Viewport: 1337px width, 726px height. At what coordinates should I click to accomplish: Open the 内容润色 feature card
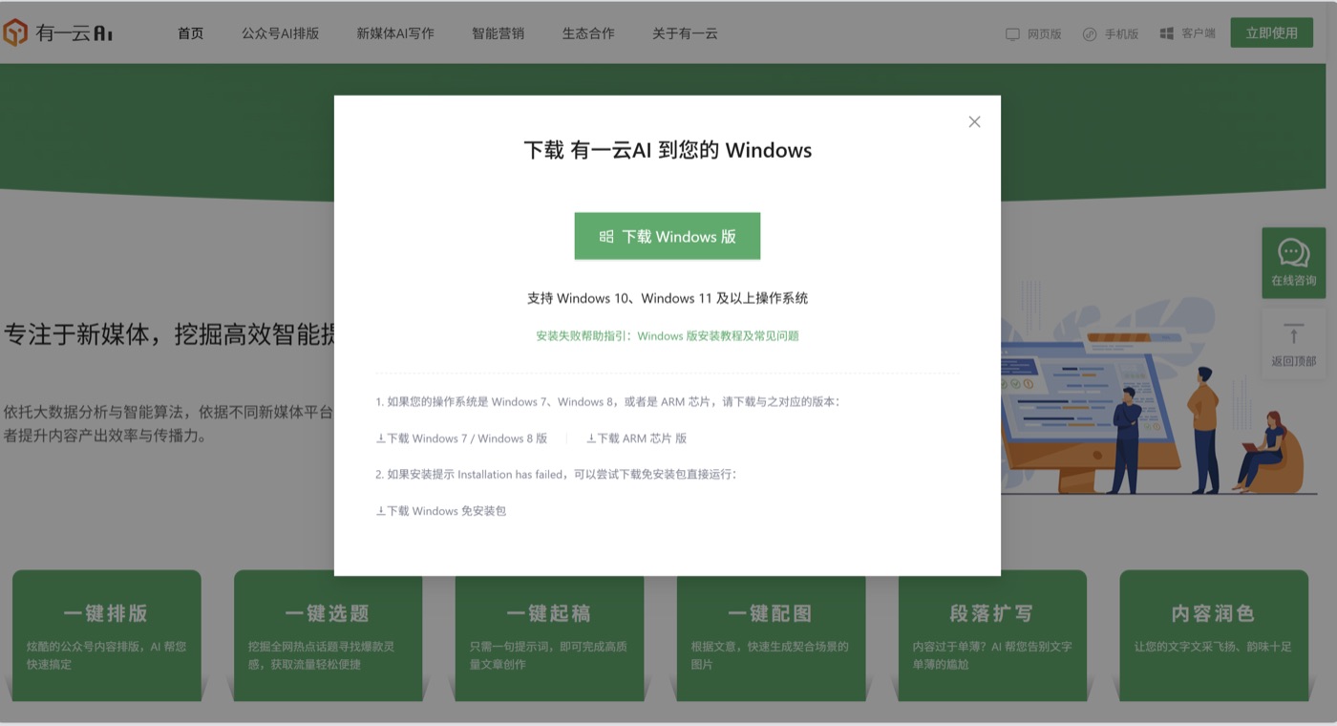point(1214,635)
